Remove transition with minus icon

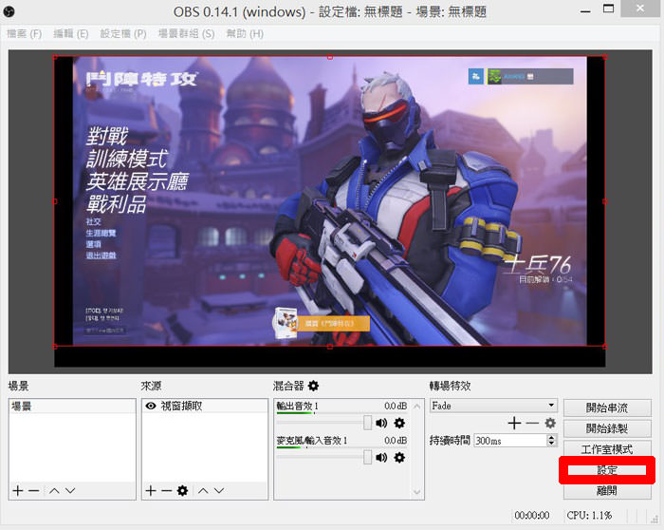click(532, 423)
